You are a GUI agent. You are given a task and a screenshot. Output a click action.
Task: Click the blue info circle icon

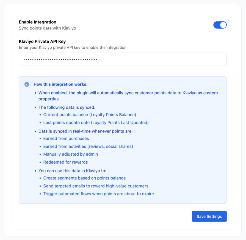point(27,84)
